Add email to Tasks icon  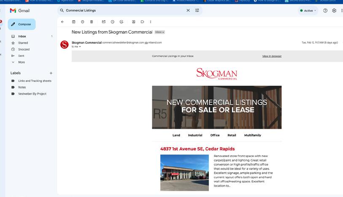pyautogui.click(x=122, y=22)
